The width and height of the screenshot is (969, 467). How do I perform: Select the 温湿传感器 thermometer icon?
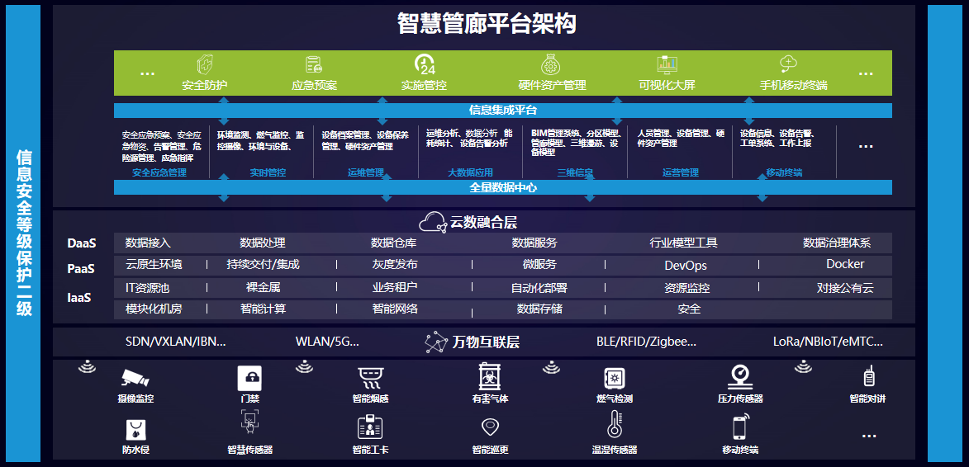[x=615, y=424]
